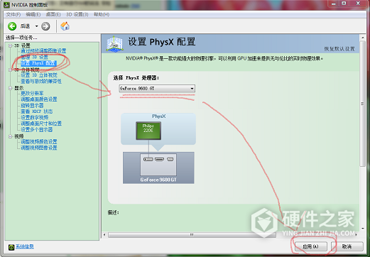This screenshot has height=257, width=370.
Task: Open 设置 3D 立体视觉 page
Action: [39, 75]
